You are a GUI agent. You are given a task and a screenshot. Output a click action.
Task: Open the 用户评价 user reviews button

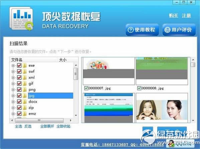pyautogui.click(x=179, y=30)
